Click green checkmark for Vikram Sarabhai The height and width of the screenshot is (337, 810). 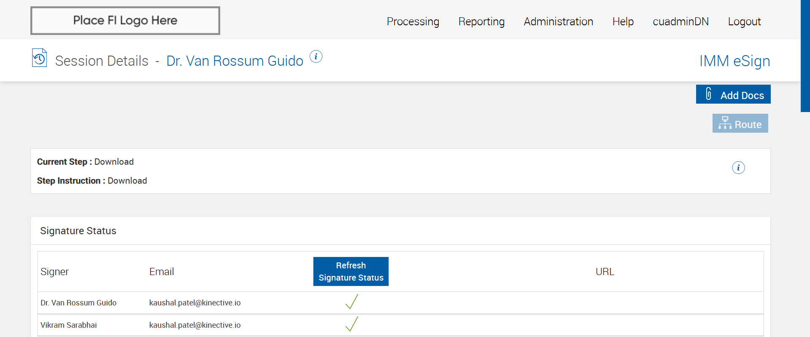pyautogui.click(x=351, y=324)
